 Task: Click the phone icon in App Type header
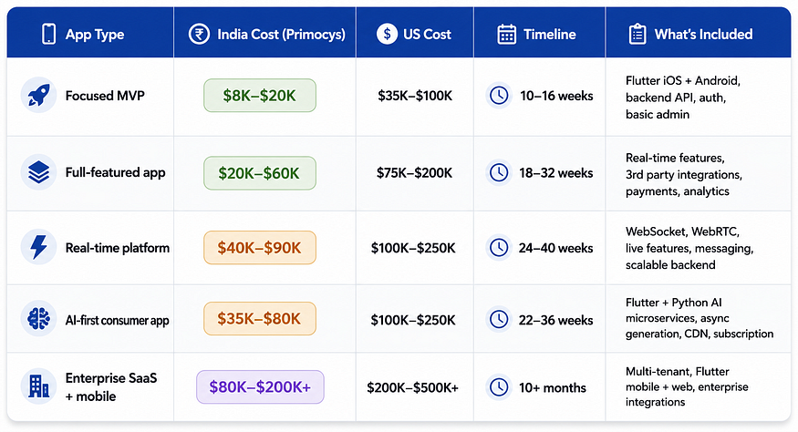49,34
